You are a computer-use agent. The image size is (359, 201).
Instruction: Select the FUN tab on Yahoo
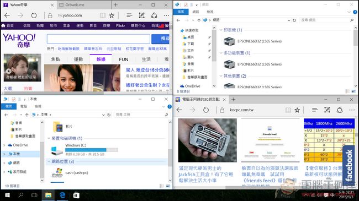(x=123, y=59)
